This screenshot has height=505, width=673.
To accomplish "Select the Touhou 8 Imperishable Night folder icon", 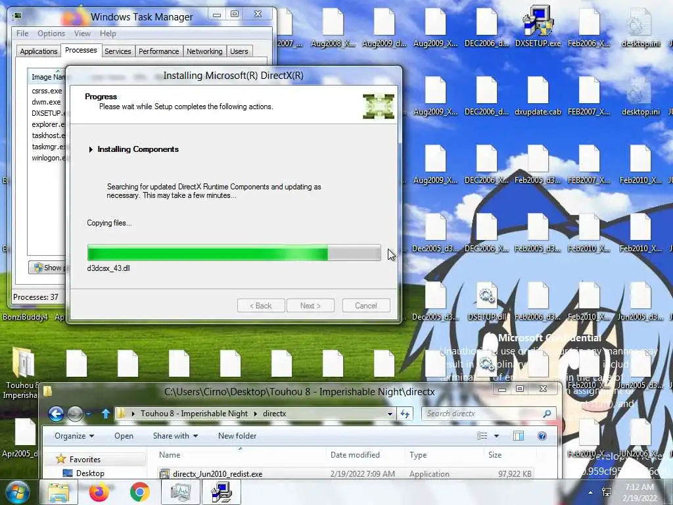I will click(x=22, y=373).
